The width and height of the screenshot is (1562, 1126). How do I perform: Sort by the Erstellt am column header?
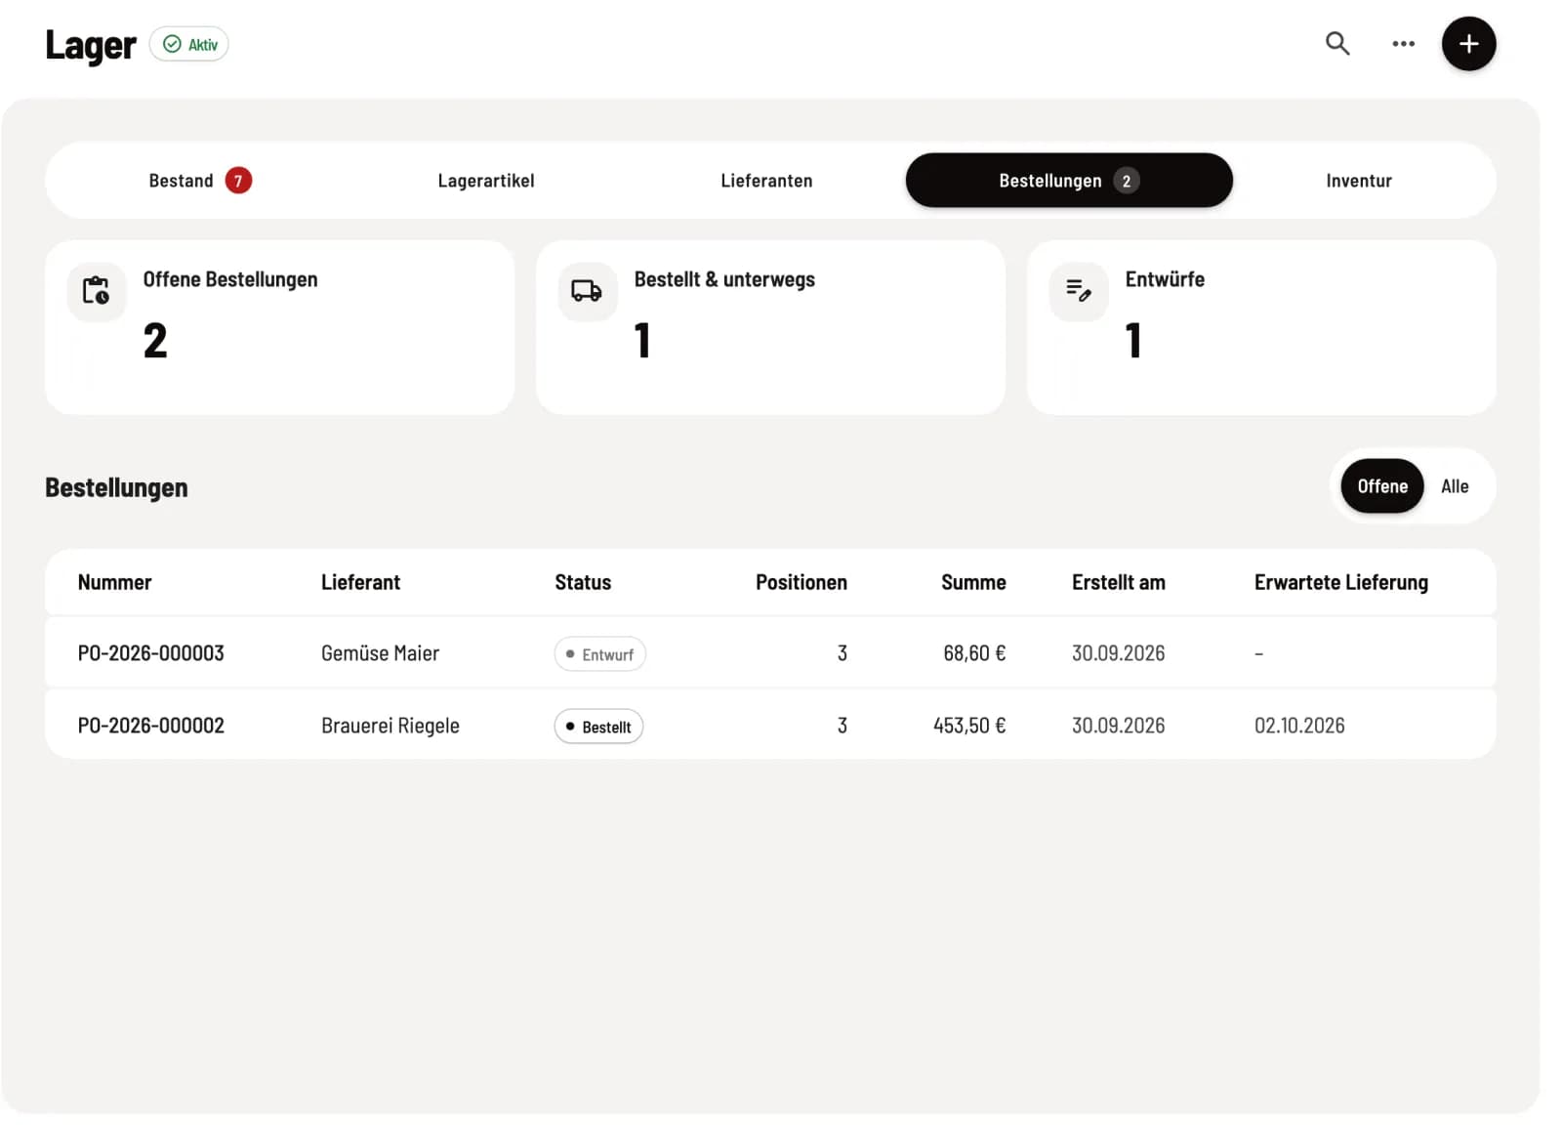pos(1119,583)
